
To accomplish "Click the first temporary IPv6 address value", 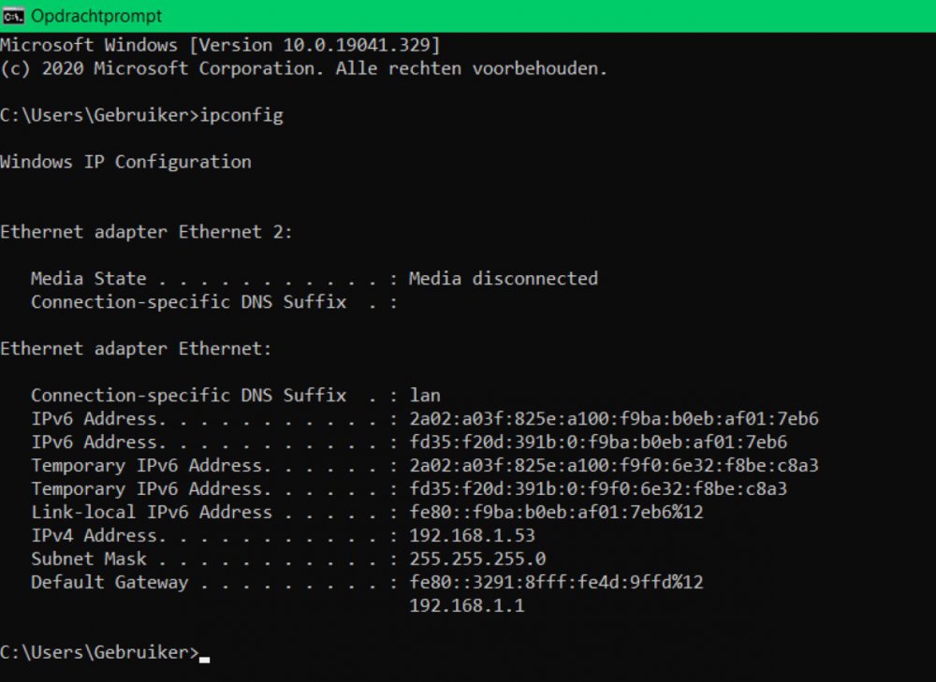I will [x=614, y=466].
